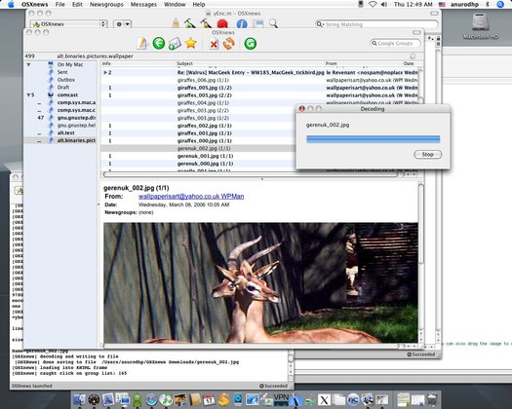Open the OSXnews target popup in Xcode window
The height and width of the screenshot is (409, 512).
pyautogui.click(x=69, y=24)
